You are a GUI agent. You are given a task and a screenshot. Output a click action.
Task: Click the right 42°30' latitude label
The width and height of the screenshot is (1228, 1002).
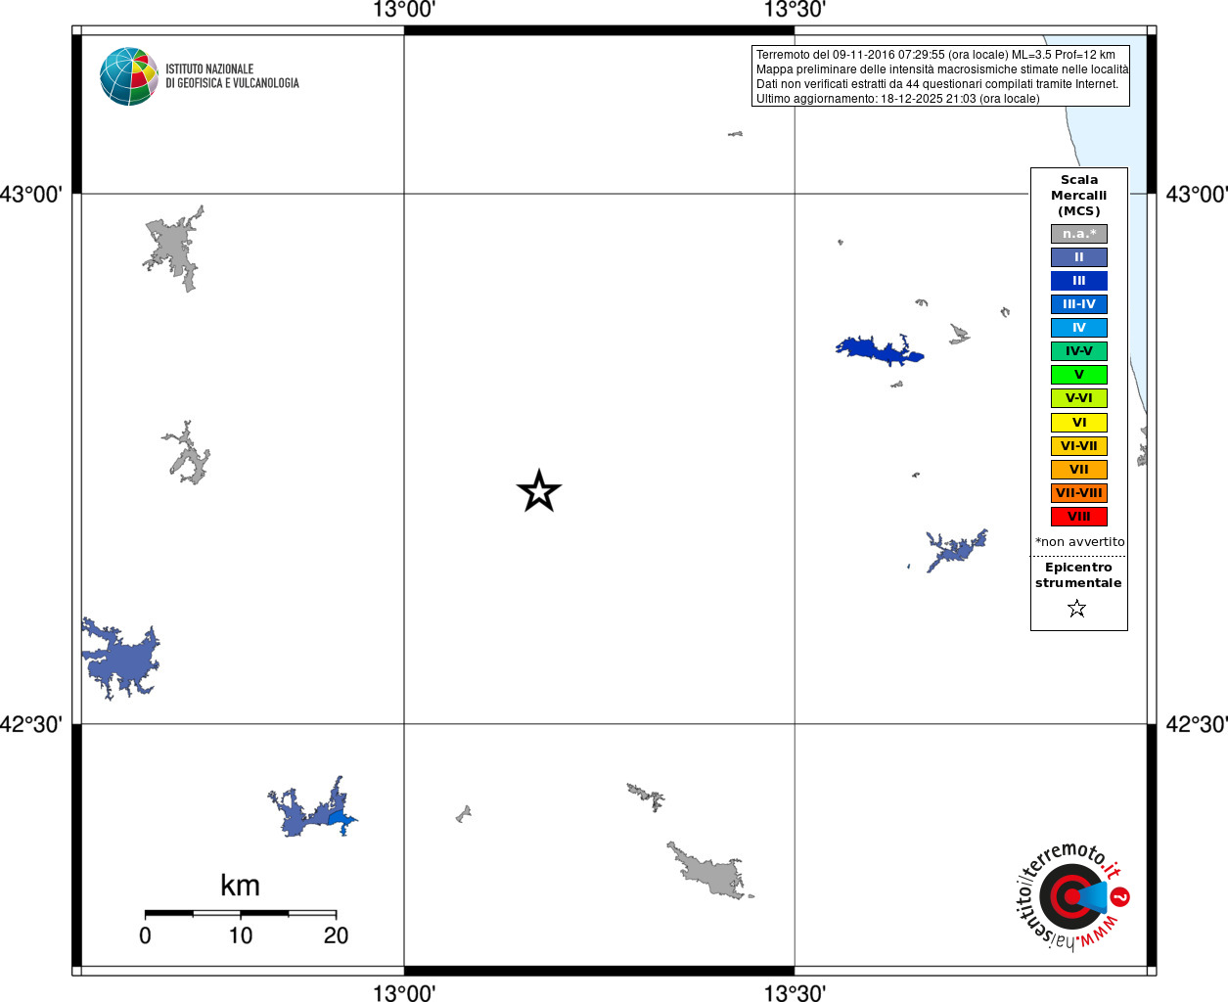coord(1196,724)
